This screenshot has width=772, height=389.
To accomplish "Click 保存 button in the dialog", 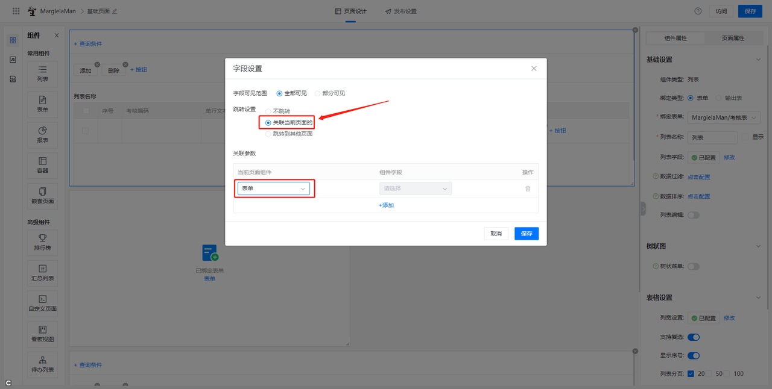I will point(526,234).
